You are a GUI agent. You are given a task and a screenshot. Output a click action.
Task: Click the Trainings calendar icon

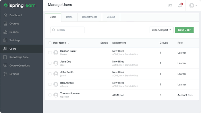tap(5, 40)
